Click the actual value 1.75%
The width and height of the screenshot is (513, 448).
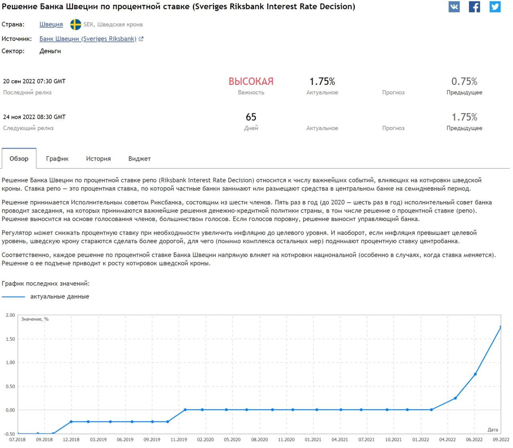coord(322,81)
